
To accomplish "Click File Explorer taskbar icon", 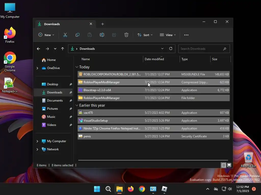I will (119, 189).
